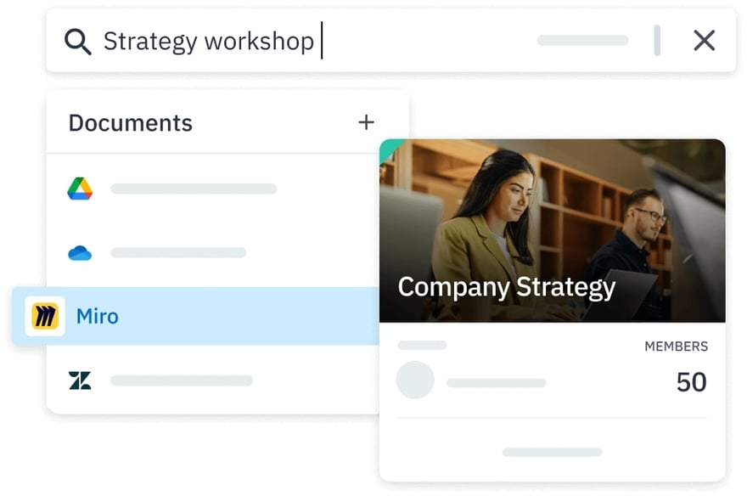Open the OneDrive document row

(178, 253)
